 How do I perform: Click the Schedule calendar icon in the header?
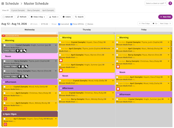click(3, 4)
